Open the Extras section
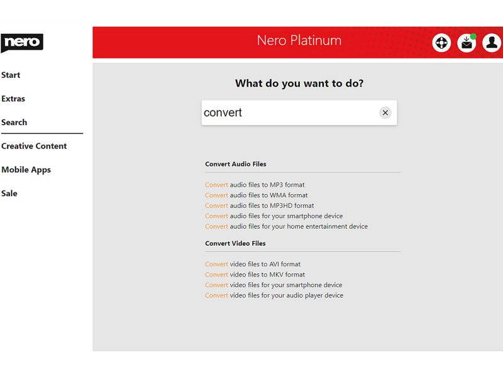This screenshot has height=377, width=503. (x=13, y=99)
